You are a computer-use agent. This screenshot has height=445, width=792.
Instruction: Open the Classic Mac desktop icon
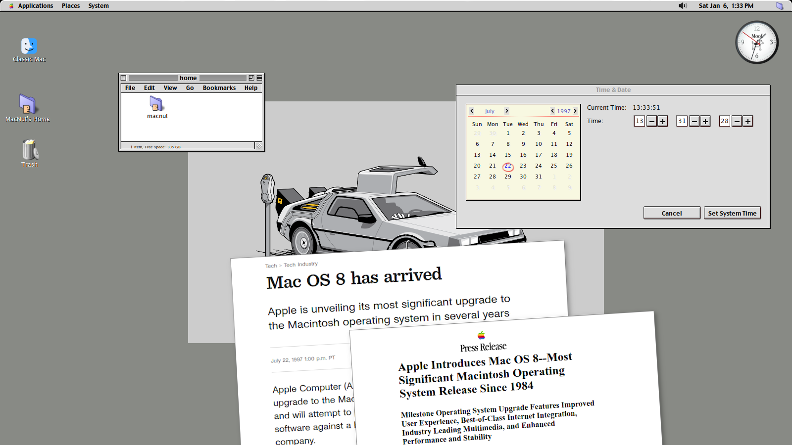point(29,46)
